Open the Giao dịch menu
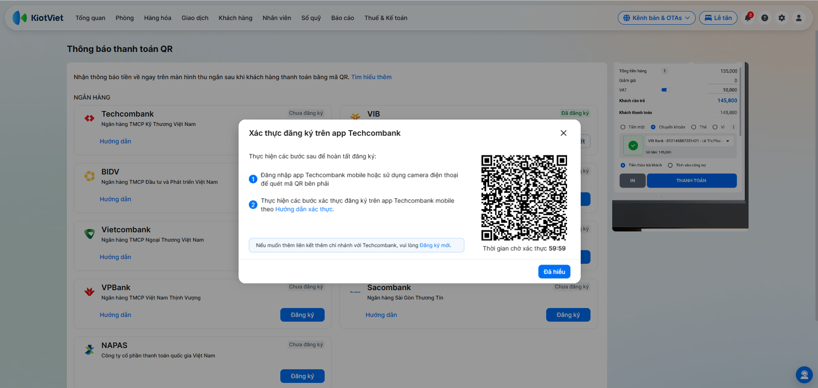This screenshot has height=388, width=818. 195,18
